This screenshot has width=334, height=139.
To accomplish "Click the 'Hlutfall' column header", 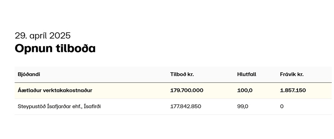I will [247, 75].
